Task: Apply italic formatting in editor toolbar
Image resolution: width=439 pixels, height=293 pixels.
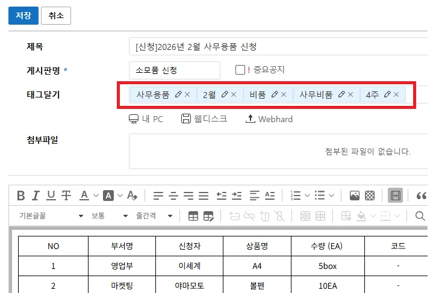Action: click(36, 196)
